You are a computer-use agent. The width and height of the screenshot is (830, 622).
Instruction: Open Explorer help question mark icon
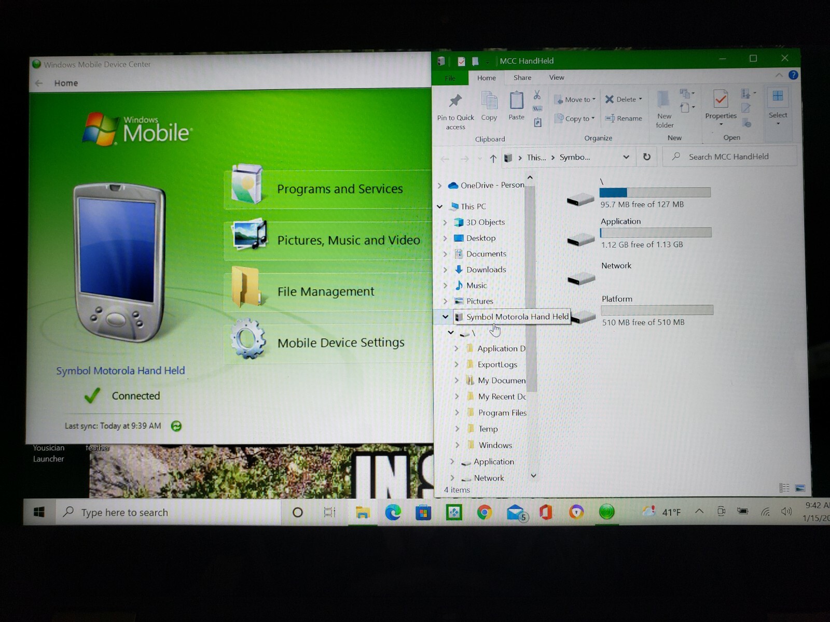click(x=793, y=75)
